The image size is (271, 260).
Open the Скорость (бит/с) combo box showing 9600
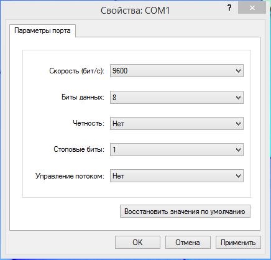(x=177, y=71)
